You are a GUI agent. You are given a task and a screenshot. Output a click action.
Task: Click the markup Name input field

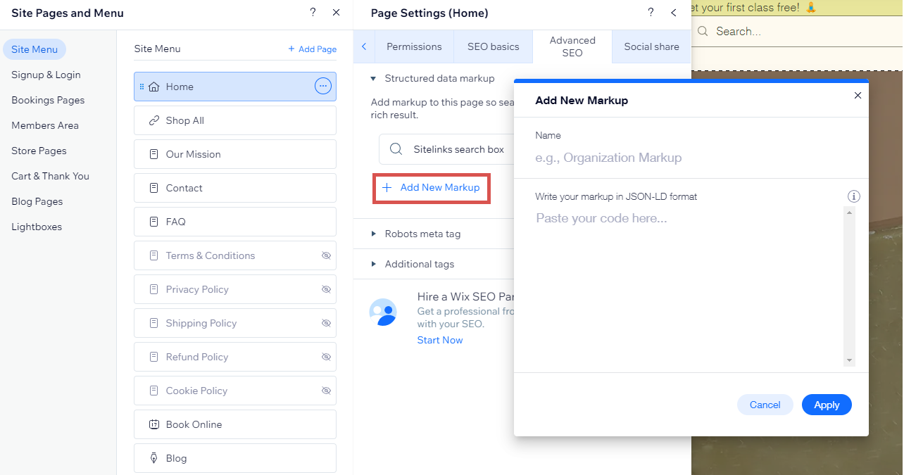click(690, 158)
